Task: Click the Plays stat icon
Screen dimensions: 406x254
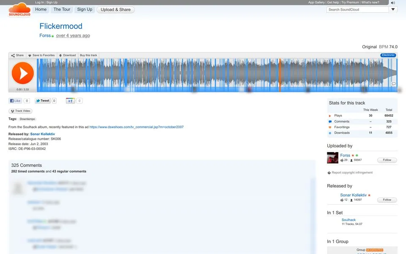Action: tap(330, 116)
